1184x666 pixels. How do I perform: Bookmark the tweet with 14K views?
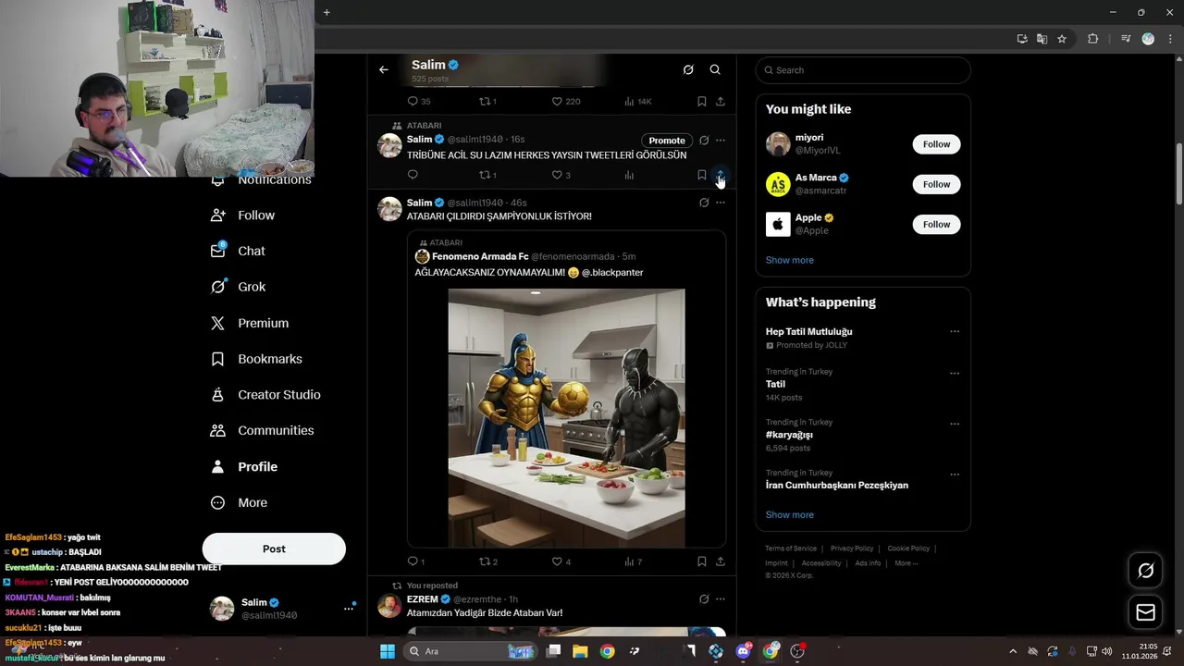coord(702,101)
